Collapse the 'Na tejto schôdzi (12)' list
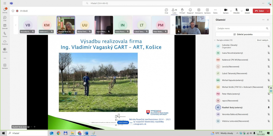273x136 pixels. (215, 40)
